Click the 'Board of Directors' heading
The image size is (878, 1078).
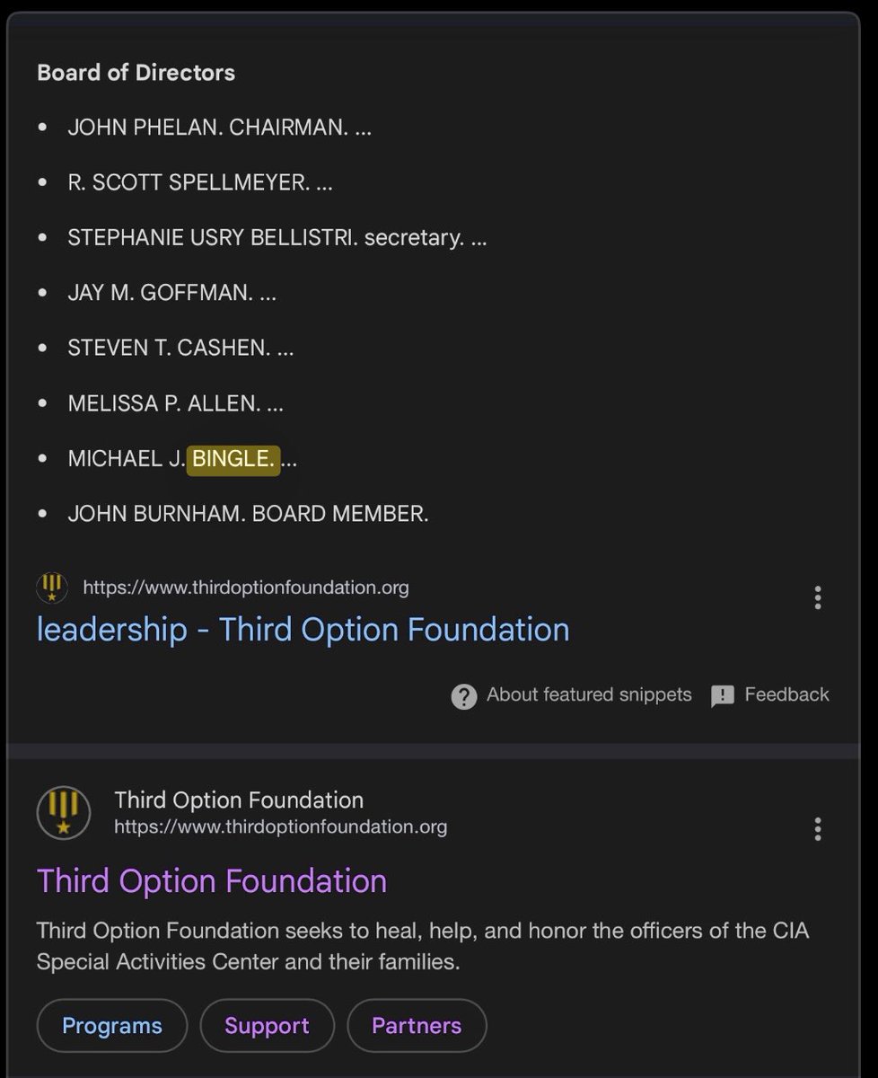click(136, 73)
